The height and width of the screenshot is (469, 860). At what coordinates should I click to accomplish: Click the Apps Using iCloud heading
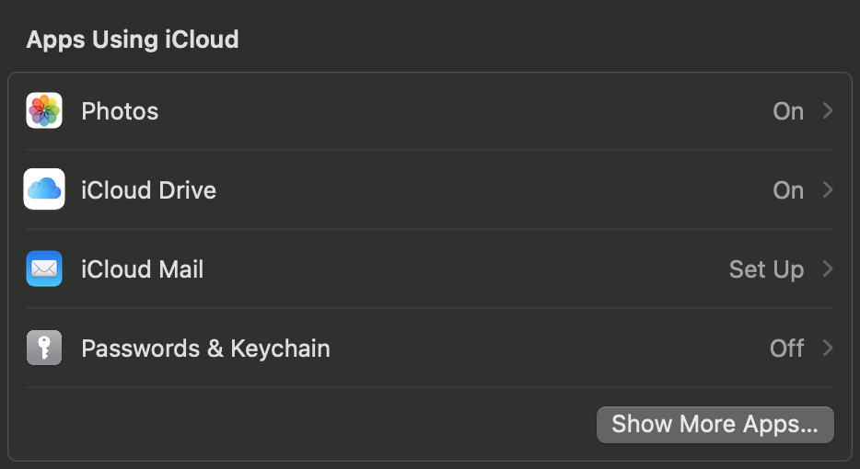click(133, 40)
